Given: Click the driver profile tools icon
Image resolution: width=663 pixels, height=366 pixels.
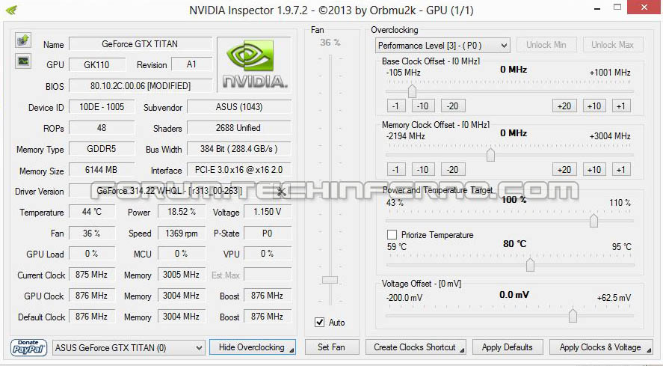Looking at the screenshot, I should [x=282, y=192].
